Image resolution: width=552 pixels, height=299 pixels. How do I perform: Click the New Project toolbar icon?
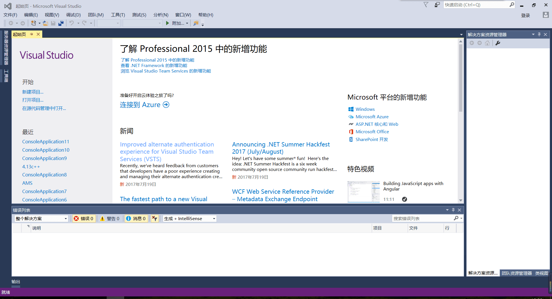click(33, 23)
